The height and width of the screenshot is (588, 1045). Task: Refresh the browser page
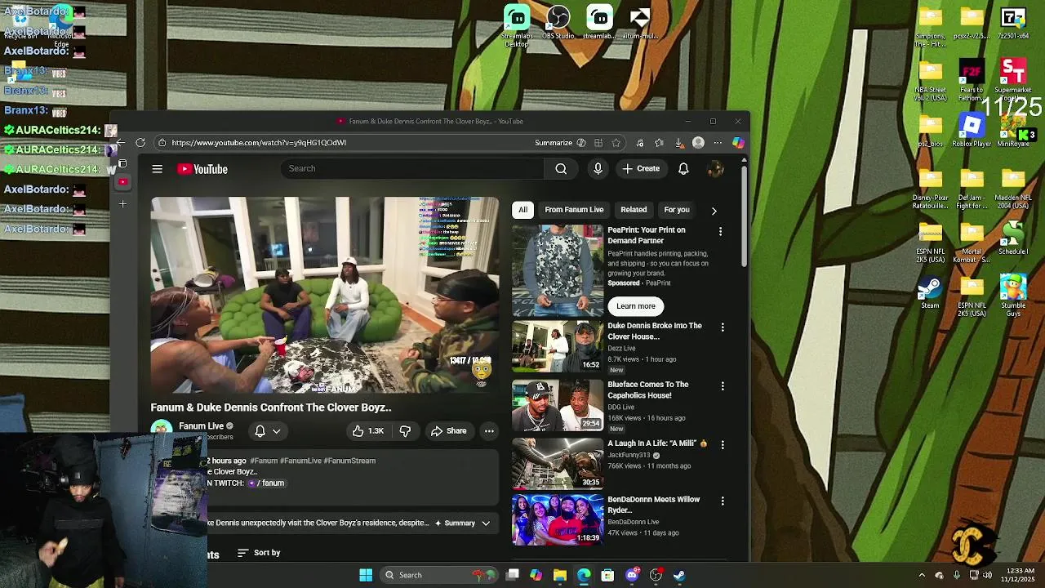[x=140, y=142]
